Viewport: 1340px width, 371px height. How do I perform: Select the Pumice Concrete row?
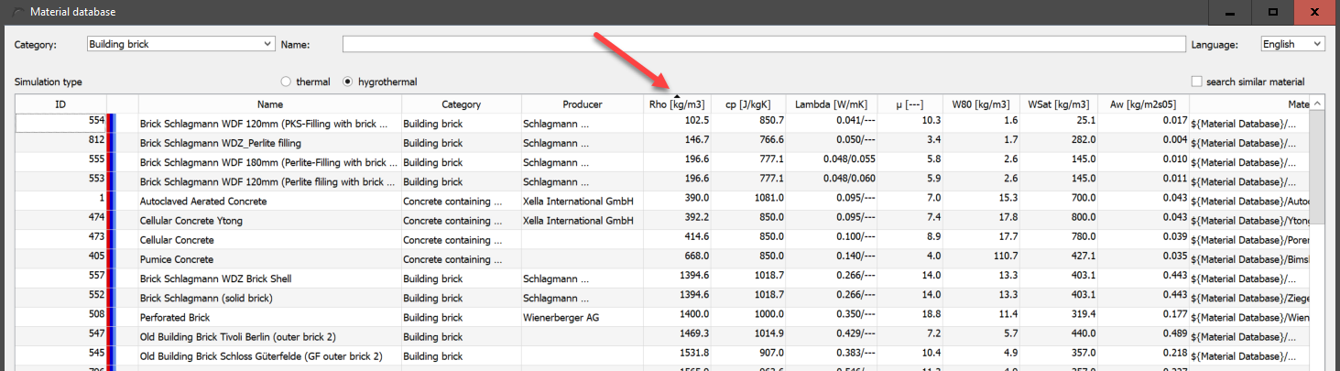(662, 258)
